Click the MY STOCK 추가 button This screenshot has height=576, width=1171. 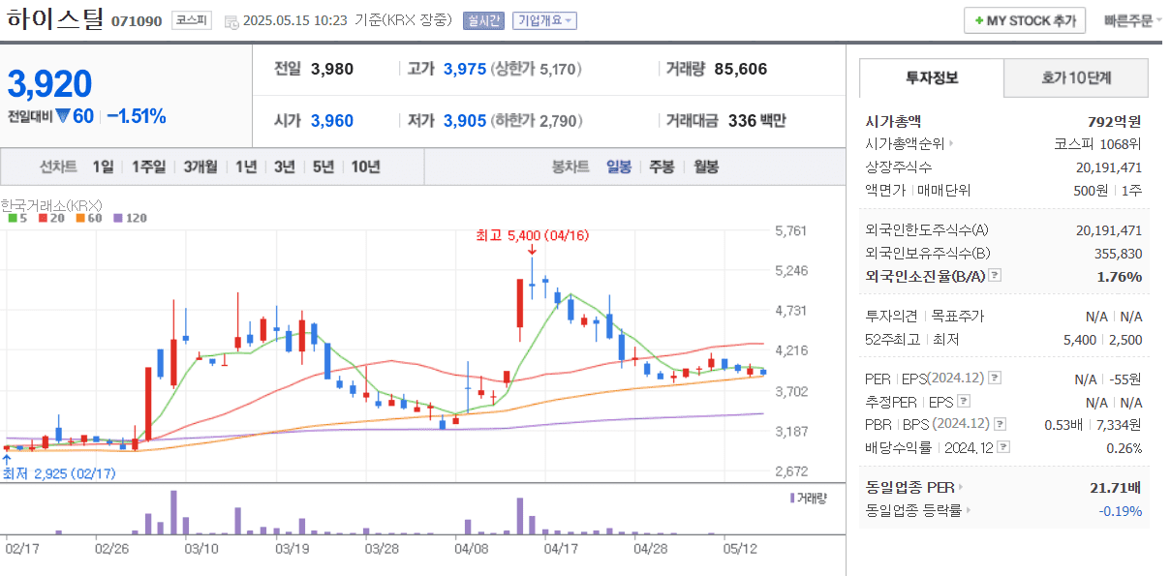click(x=1025, y=20)
